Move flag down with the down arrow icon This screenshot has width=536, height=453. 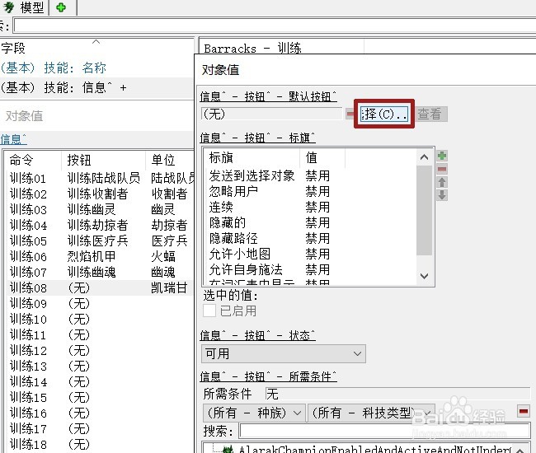(x=442, y=195)
